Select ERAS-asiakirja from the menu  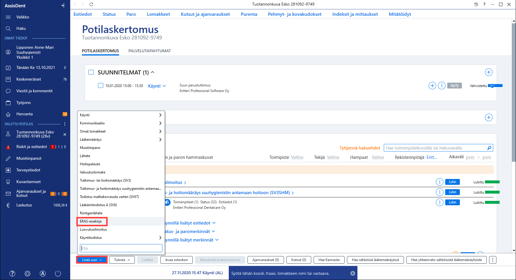[91, 221]
